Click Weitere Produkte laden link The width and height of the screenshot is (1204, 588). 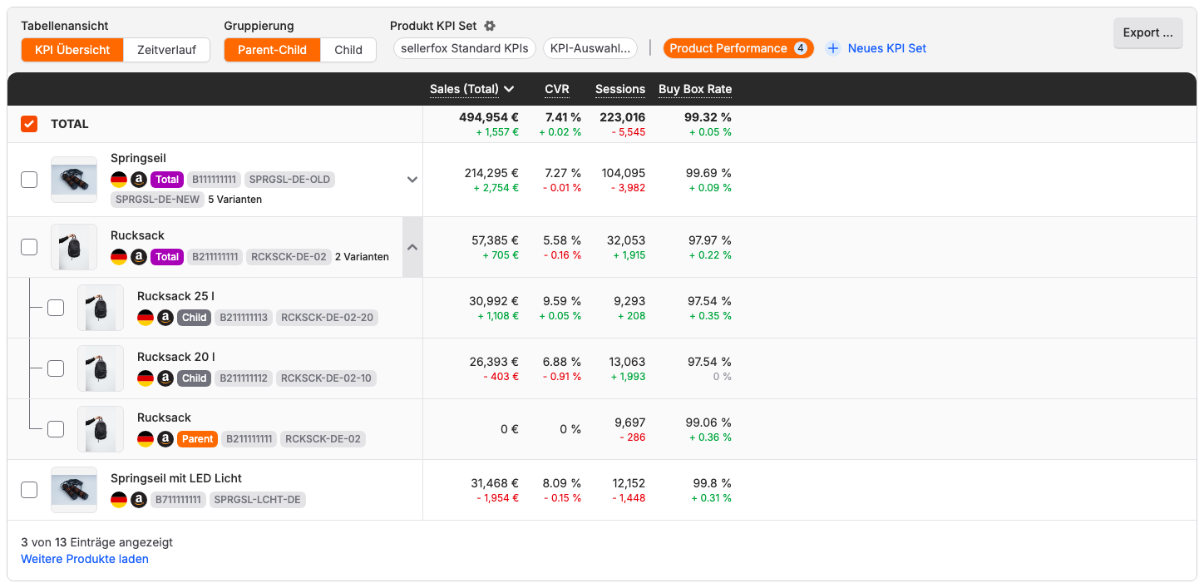(85, 559)
